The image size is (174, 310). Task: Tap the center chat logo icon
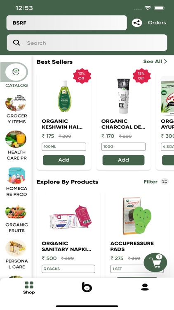87,287
